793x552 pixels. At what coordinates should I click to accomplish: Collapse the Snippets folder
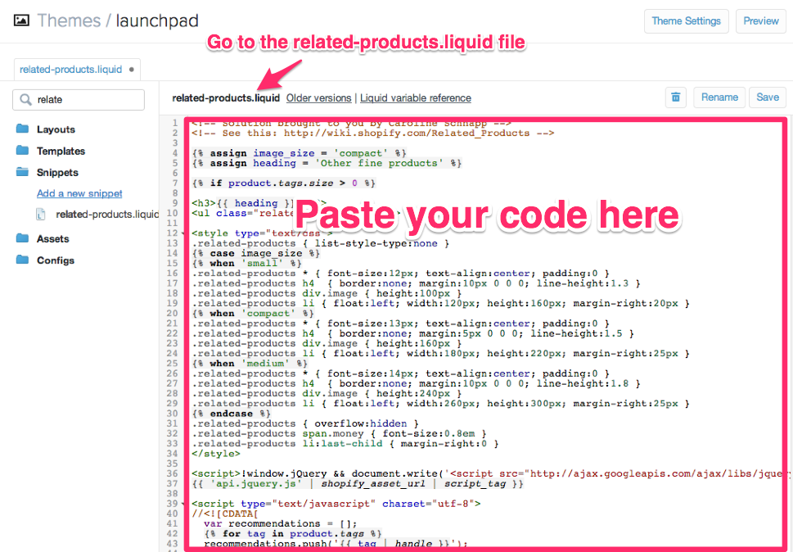(x=57, y=173)
